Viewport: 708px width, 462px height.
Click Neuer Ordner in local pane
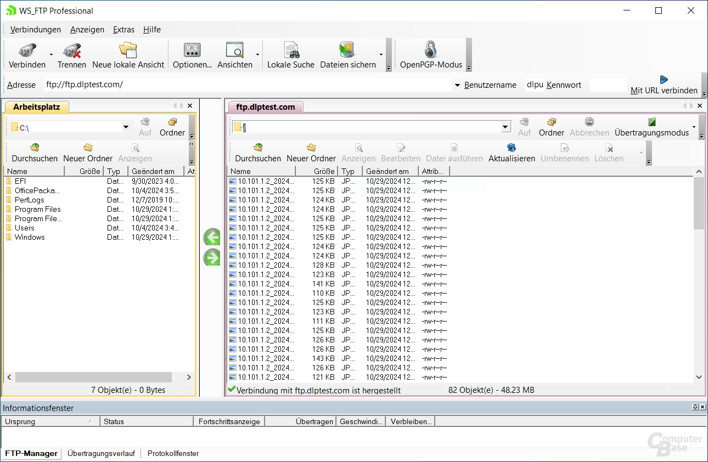click(88, 153)
